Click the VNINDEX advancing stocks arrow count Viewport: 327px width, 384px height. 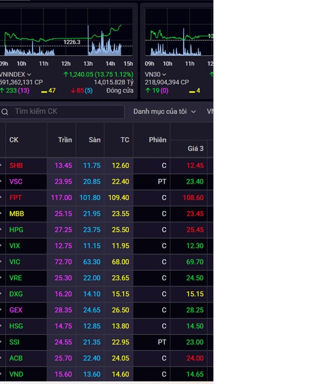(14, 91)
